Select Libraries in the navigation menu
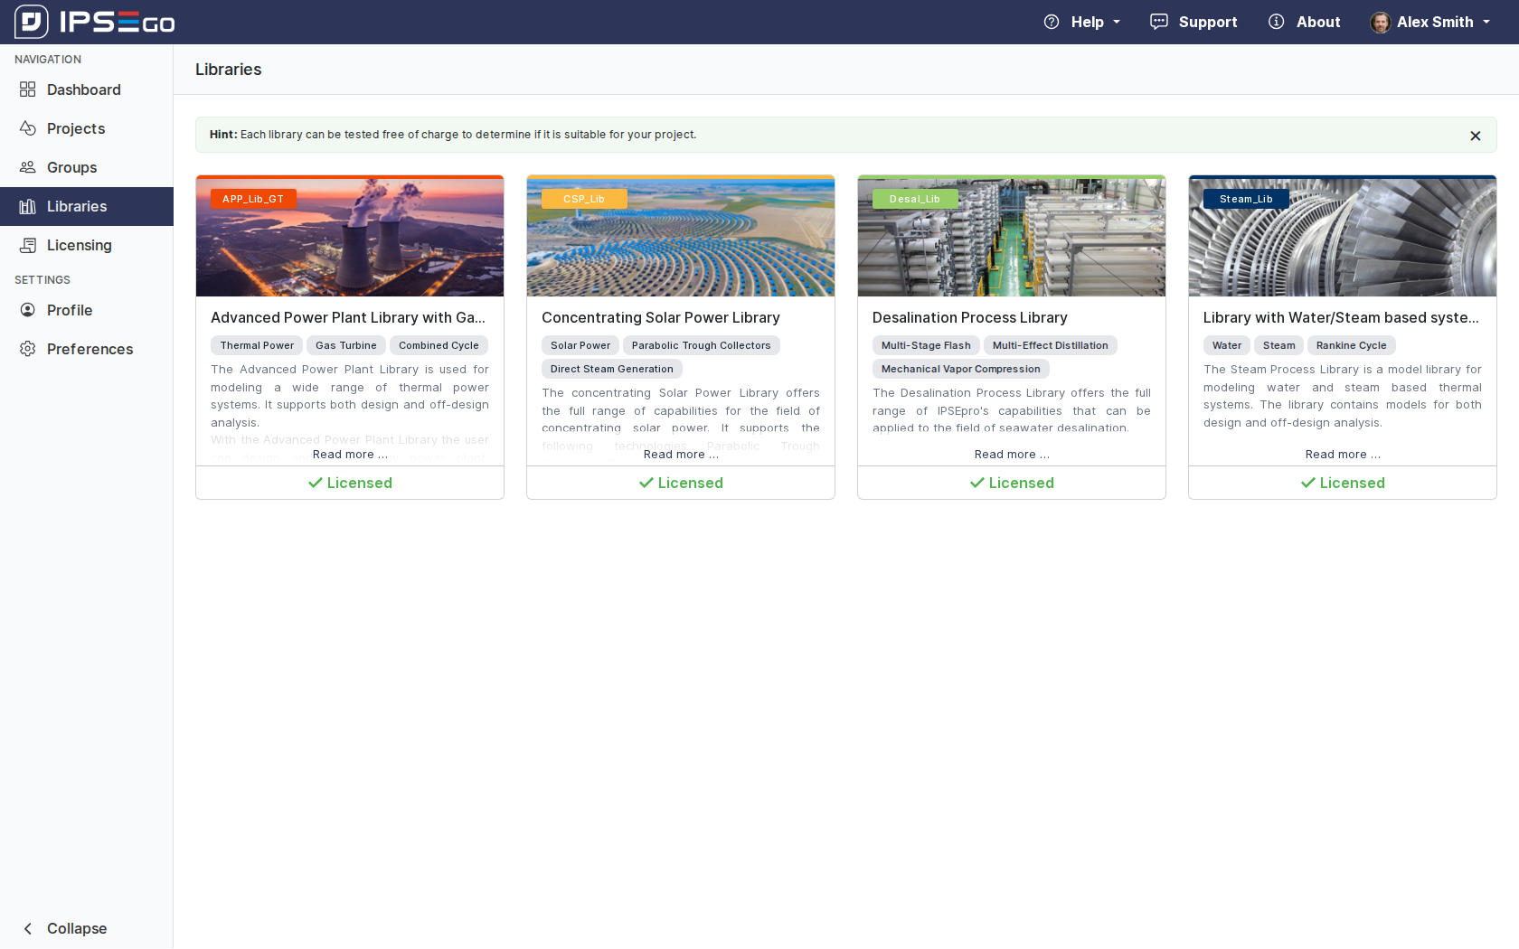 click(x=77, y=206)
